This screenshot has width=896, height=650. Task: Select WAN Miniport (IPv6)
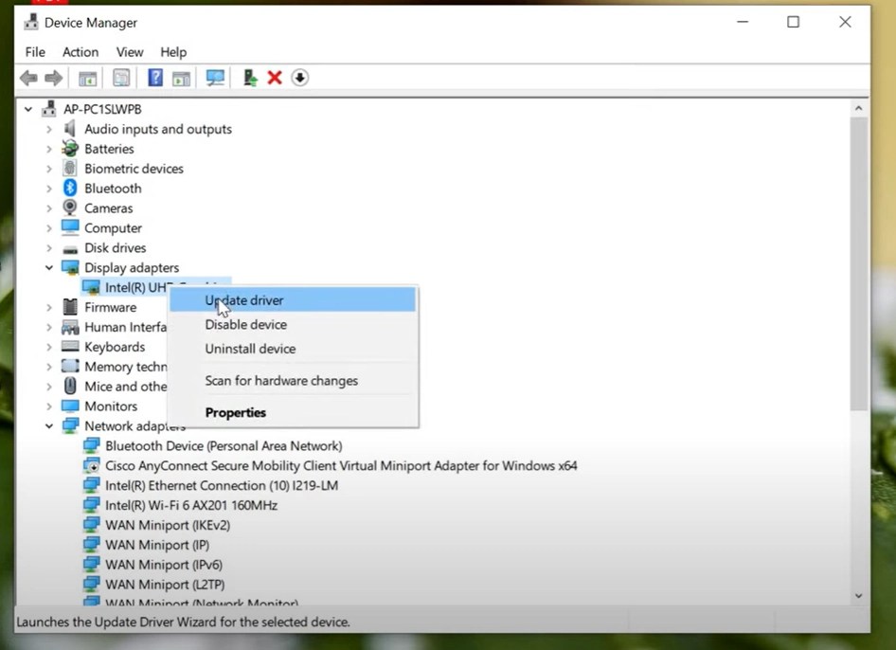(164, 565)
